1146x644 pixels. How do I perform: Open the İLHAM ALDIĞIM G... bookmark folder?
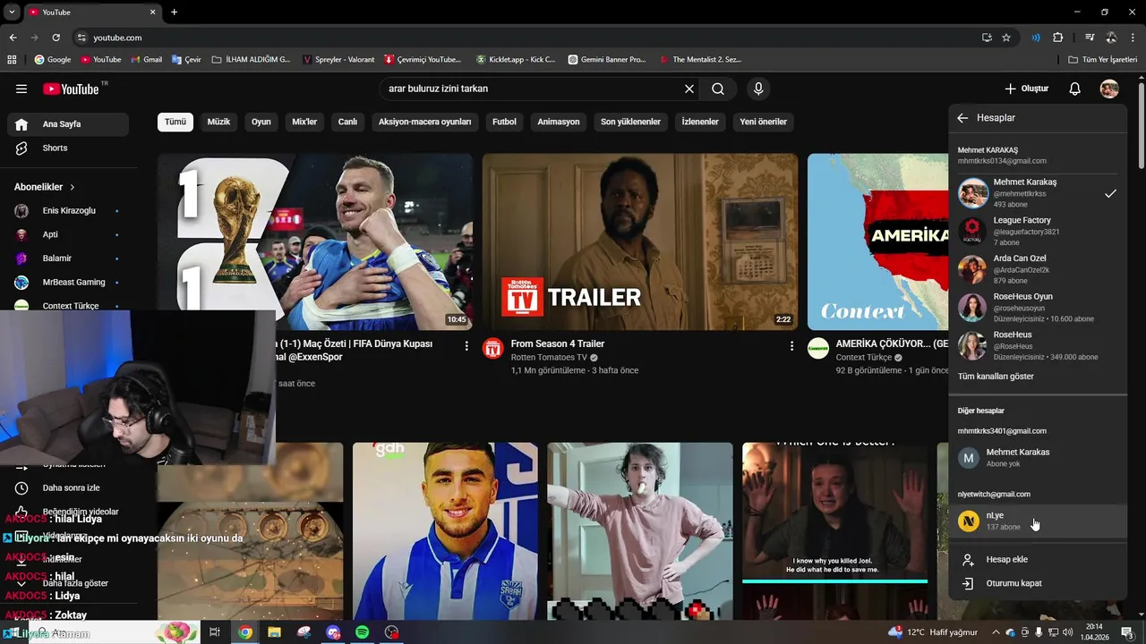click(251, 60)
